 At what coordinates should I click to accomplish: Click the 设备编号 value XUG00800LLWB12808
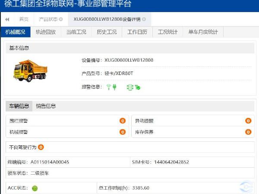(129, 60)
